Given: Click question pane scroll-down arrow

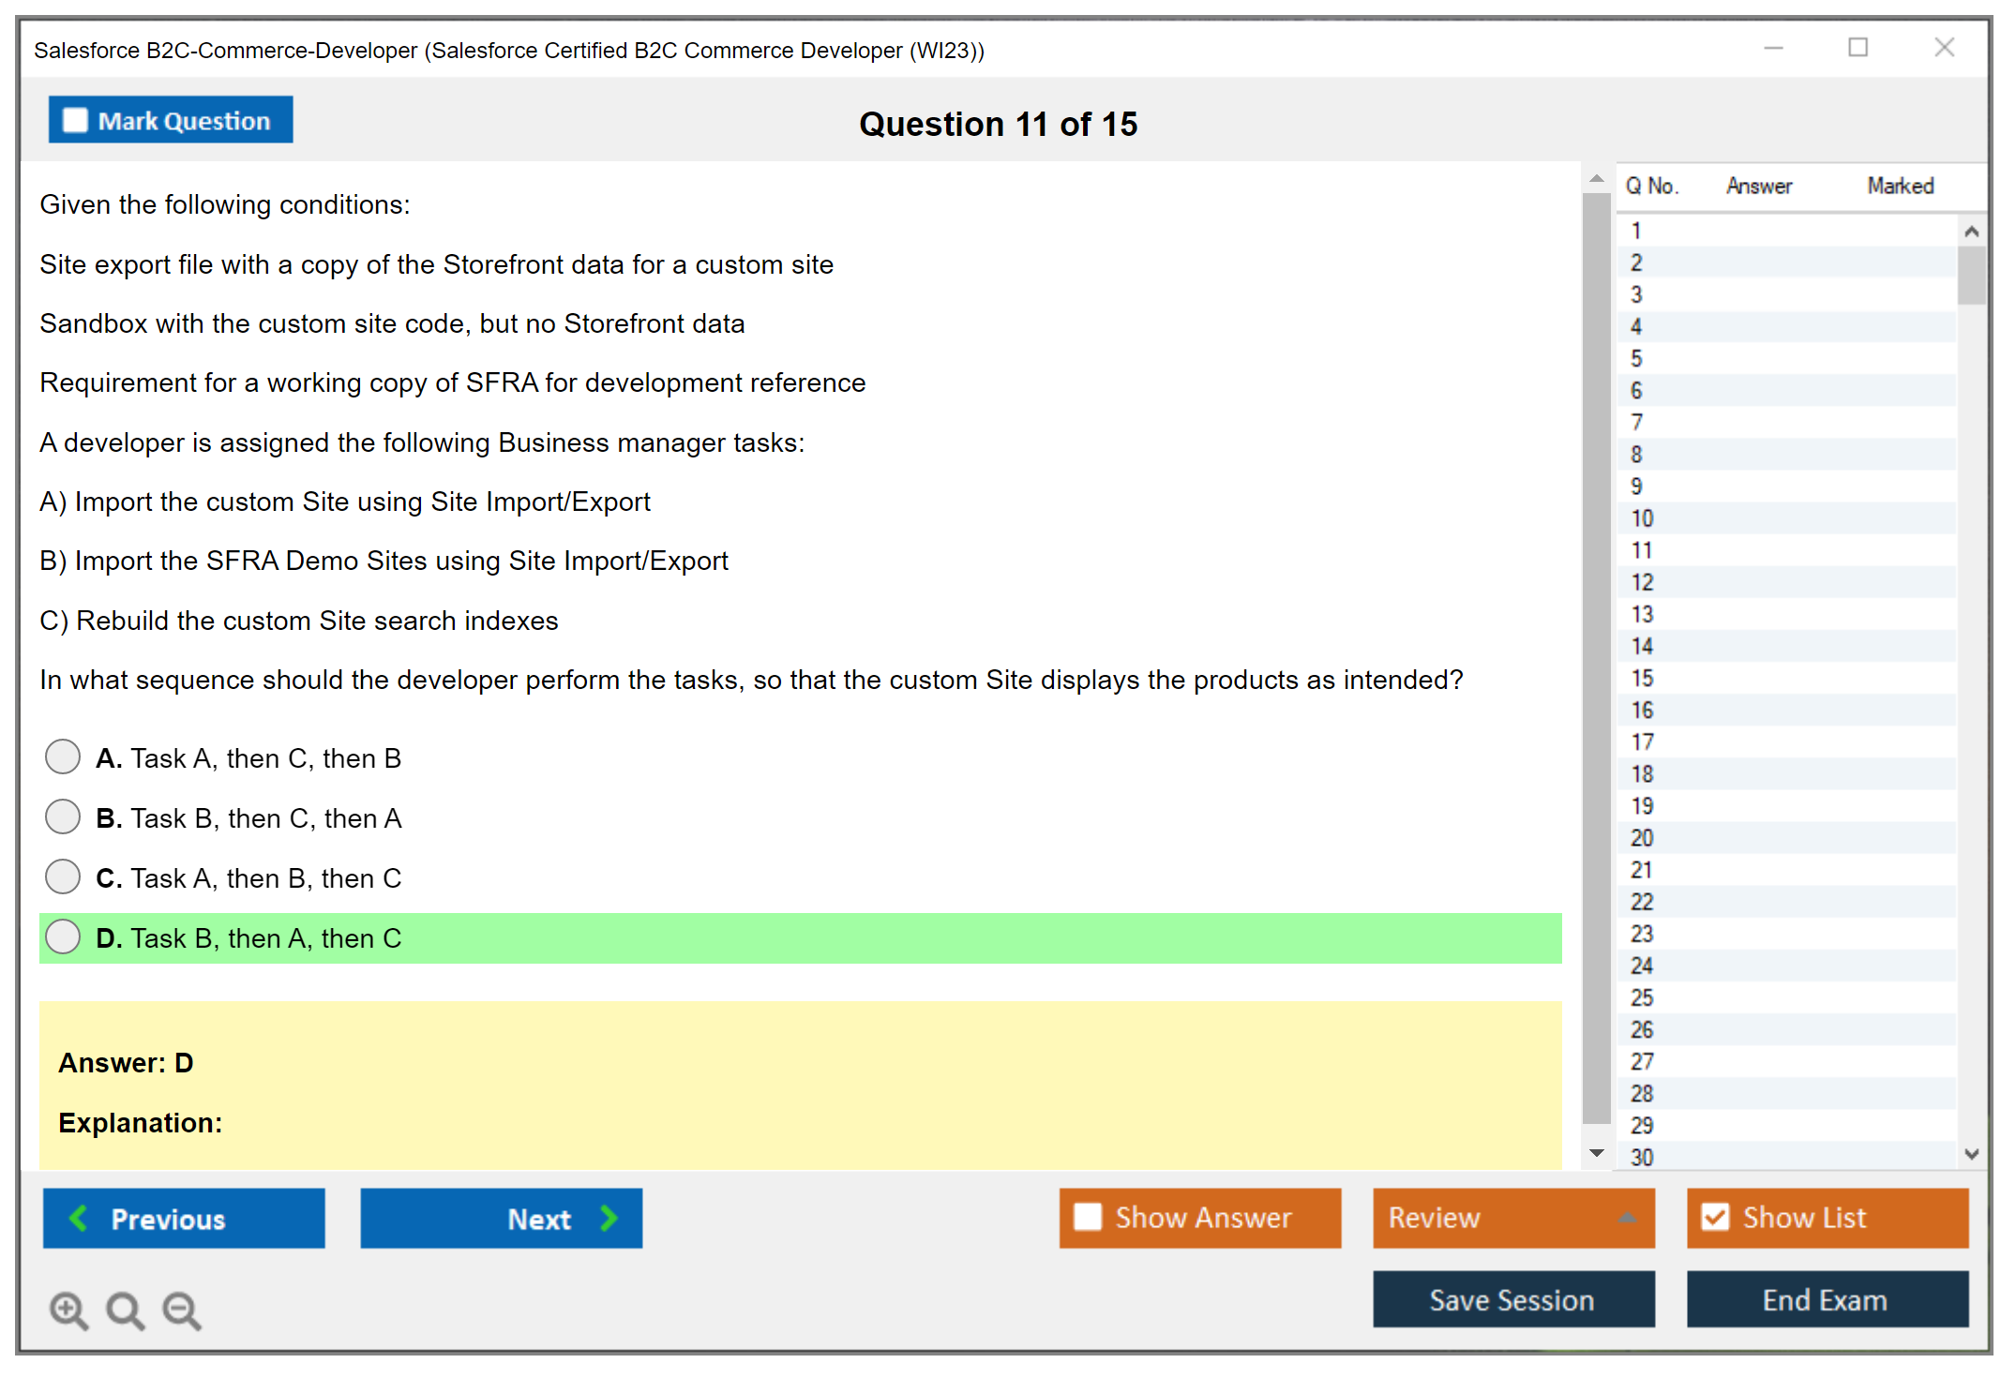Looking at the screenshot, I should coord(1596,1153).
